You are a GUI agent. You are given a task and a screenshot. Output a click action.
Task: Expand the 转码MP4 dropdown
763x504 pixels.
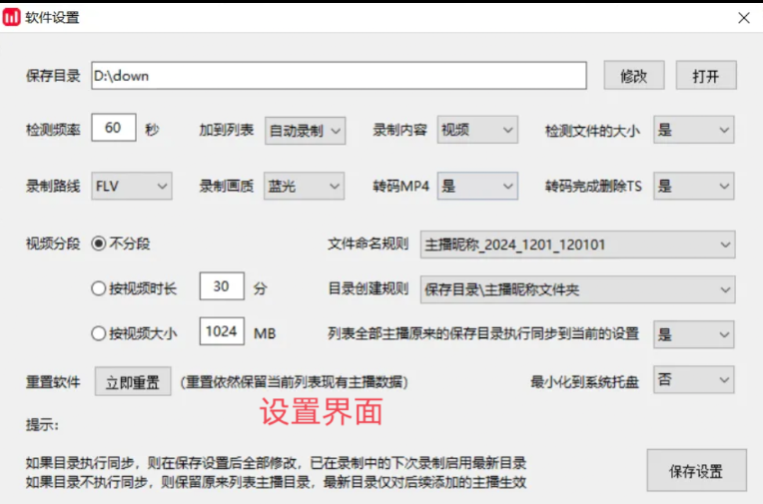477,186
